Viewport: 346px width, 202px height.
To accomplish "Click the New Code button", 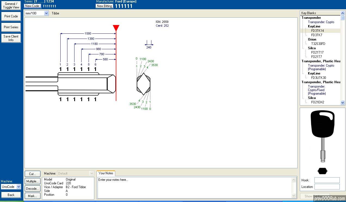I will tap(33, 6).
